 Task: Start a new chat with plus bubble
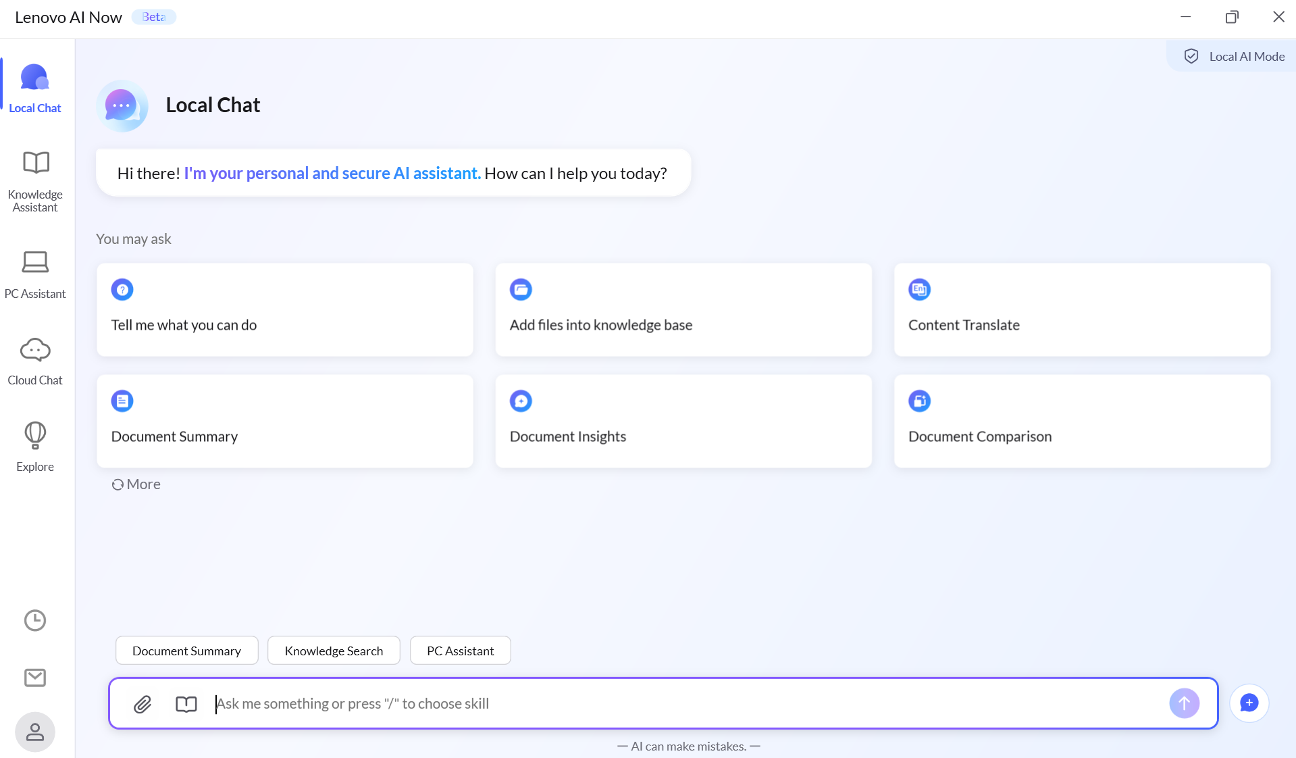(1249, 703)
